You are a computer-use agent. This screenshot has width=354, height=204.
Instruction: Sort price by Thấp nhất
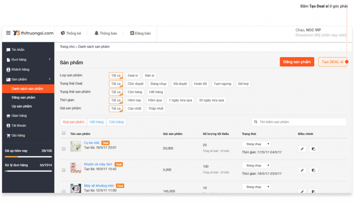click(x=156, y=109)
